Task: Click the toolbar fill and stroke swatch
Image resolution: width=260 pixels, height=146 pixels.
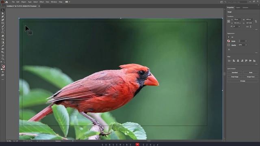Action: (3, 67)
